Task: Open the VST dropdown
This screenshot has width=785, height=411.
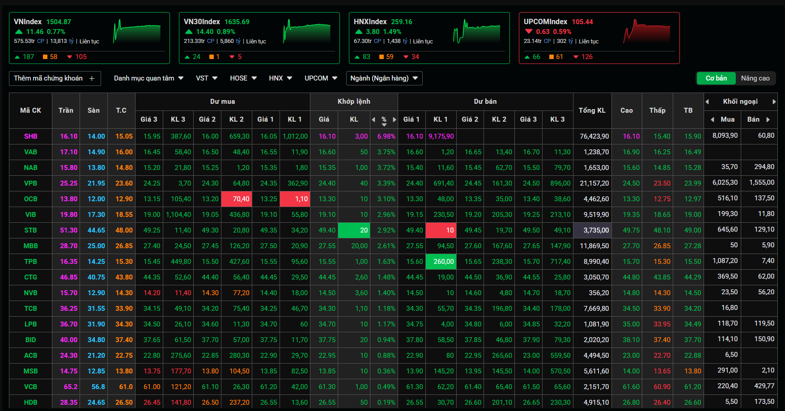Action: [x=207, y=78]
